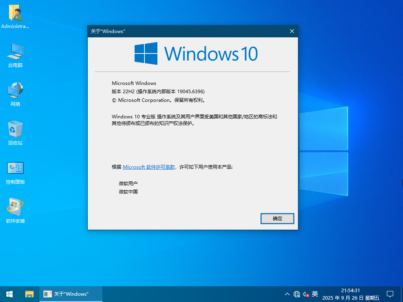Click the network globe tray icon
This screenshot has height=302, width=403.
click(x=297, y=294)
